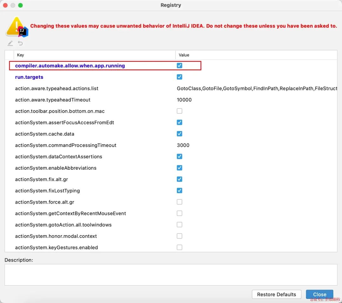The image size is (342, 303).
Task: Select actionSystem.fixLostTyping key
Action: [47, 190]
